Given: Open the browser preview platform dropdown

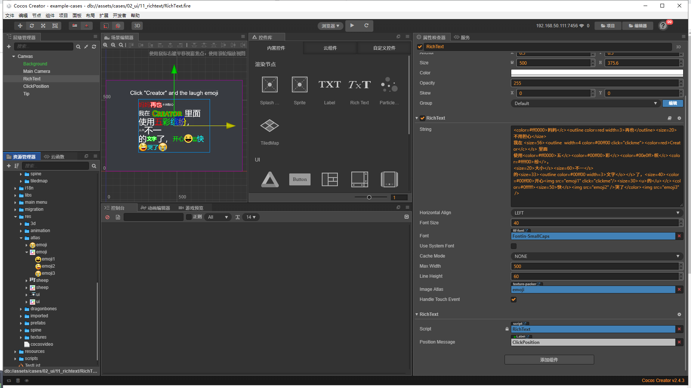Looking at the screenshot, I should tap(330, 26).
